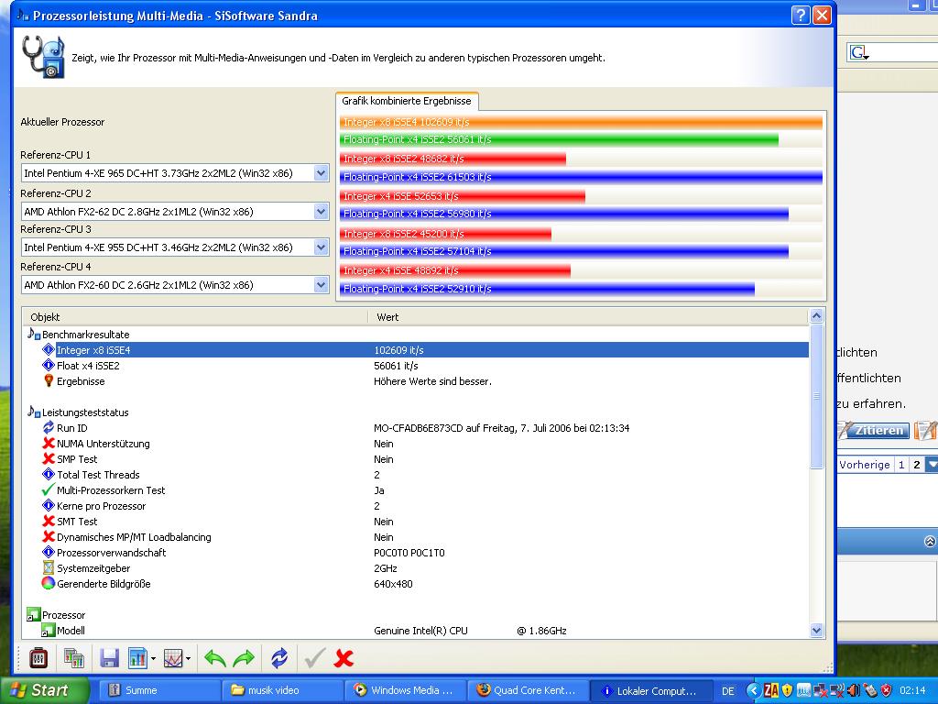Click the grey checkmark OK icon
This screenshot has width=938, height=704.
(315, 658)
